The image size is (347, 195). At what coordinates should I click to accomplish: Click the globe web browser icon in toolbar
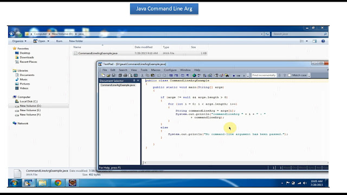pyautogui.click(x=194, y=75)
